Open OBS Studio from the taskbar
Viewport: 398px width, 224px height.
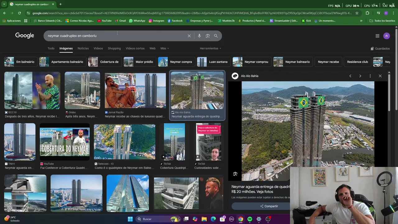click(x=268, y=219)
